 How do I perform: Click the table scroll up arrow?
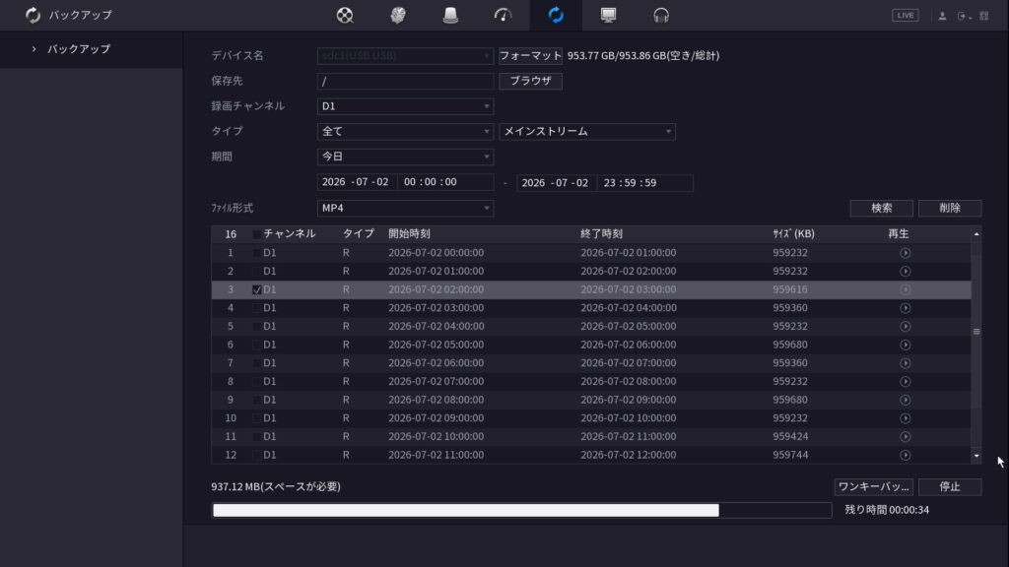click(976, 234)
